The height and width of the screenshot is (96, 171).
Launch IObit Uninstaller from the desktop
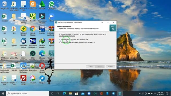tap(33, 56)
